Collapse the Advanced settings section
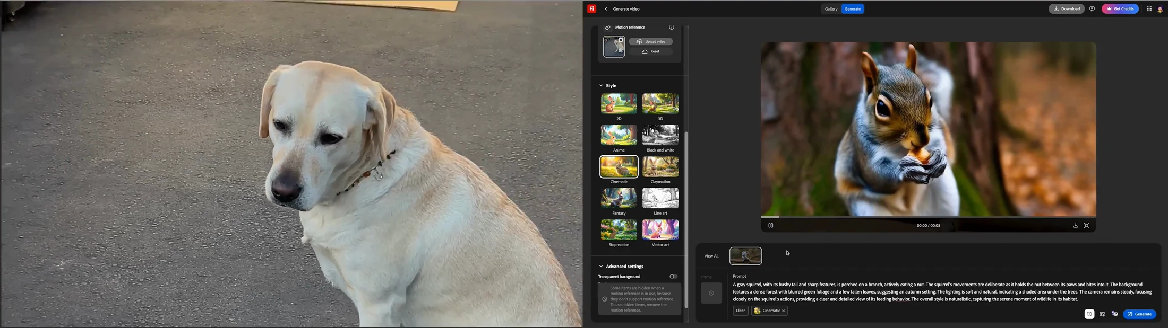The width and height of the screenshot is (1168, 328). 601,267
